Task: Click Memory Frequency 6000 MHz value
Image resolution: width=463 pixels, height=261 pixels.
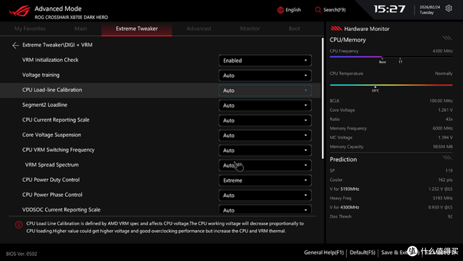Action: coord(442,128)
